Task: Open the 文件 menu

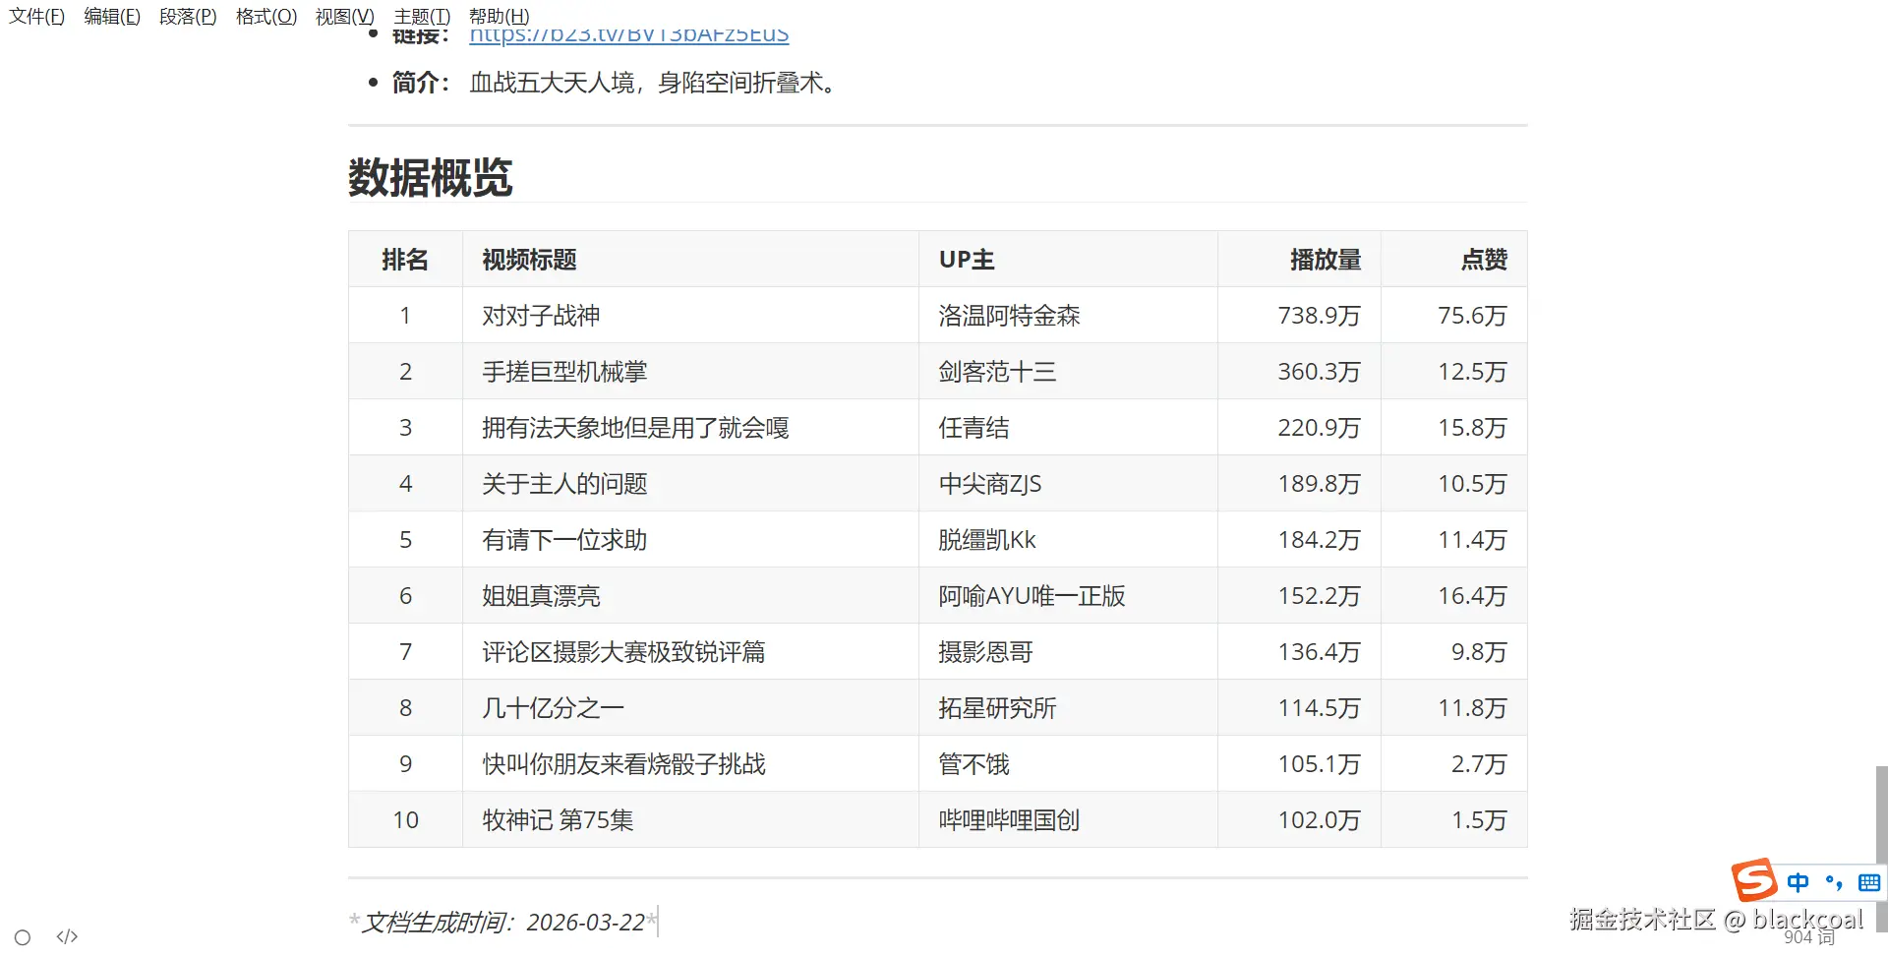Action: [x=35, y=16]
